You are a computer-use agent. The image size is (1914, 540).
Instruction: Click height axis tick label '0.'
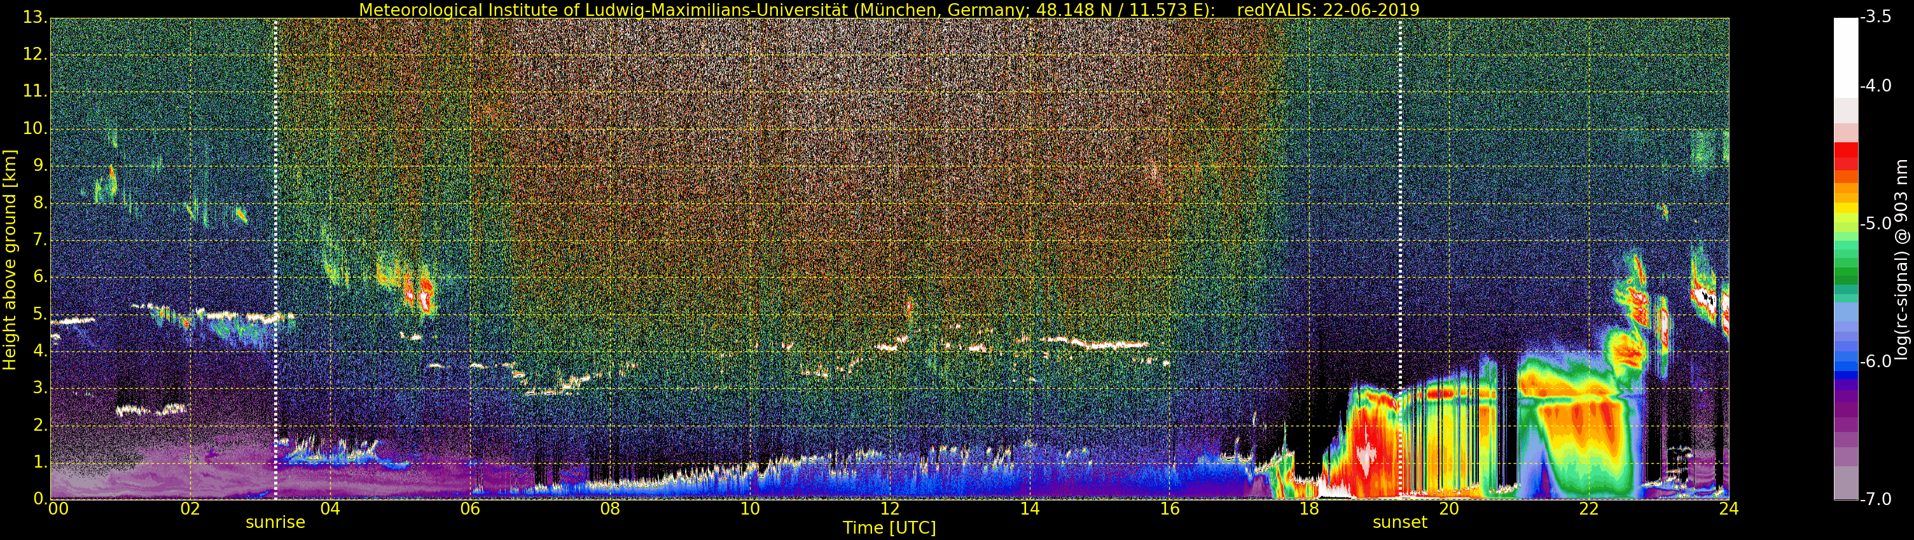click(x=40, y=499)
